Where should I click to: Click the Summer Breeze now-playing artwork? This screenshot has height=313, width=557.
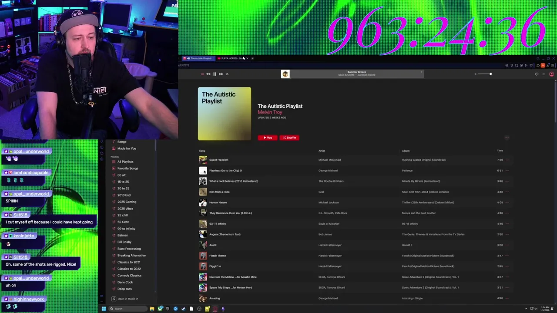tap(285, 74)
